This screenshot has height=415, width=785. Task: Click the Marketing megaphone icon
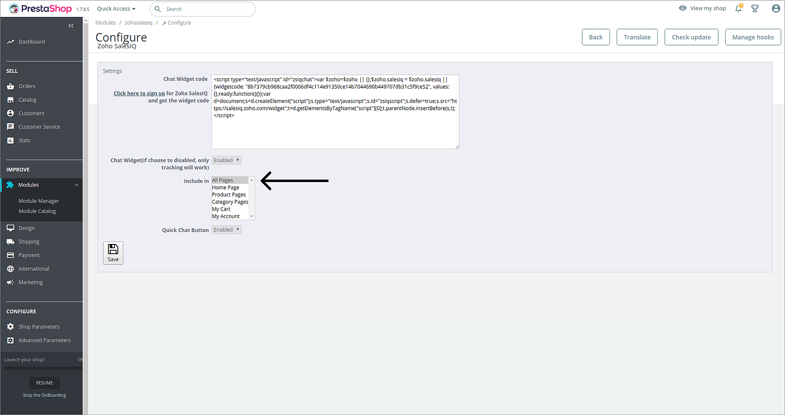click(11, 282)
